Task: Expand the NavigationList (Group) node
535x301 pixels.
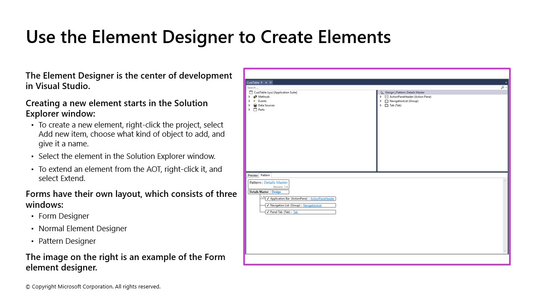Action: [380, 101]
